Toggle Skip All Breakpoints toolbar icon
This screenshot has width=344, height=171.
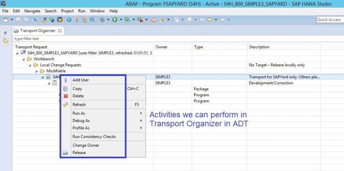[x=35, y=20]
